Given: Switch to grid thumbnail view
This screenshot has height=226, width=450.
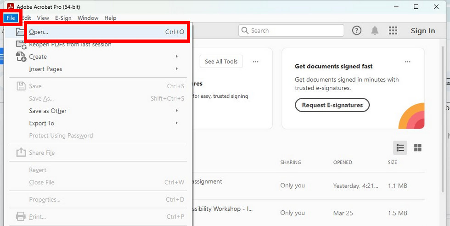Looking at the screenshot, I should (x=417, y=148).
